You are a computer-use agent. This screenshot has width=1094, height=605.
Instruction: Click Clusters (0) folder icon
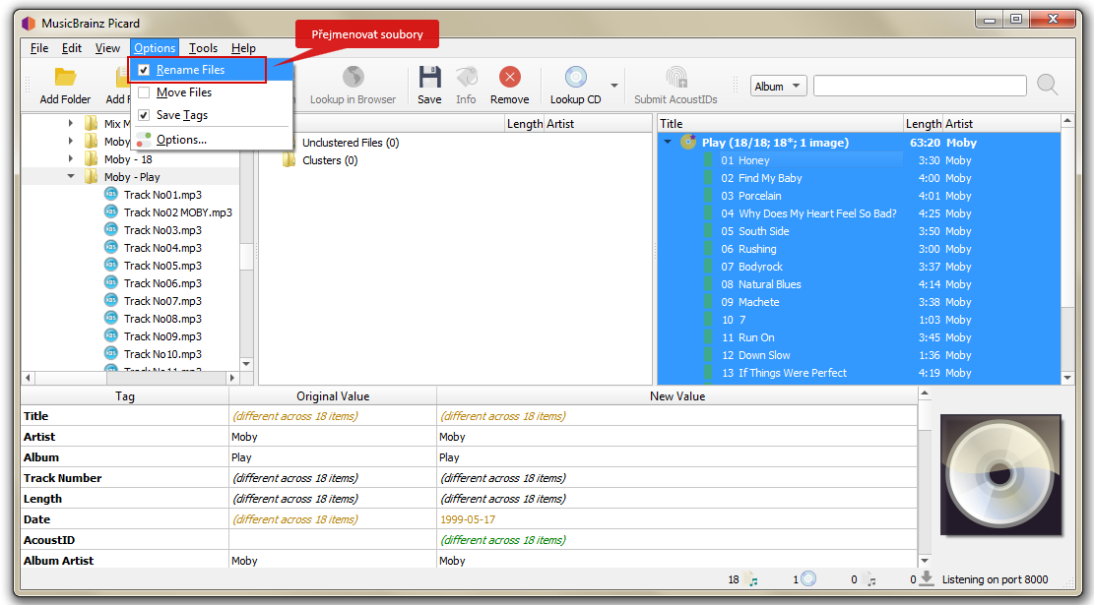click(x=289, y=160)
